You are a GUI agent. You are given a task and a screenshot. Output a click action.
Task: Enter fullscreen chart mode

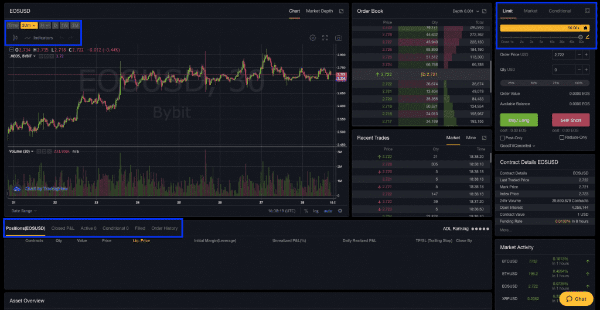coord(325,38)
